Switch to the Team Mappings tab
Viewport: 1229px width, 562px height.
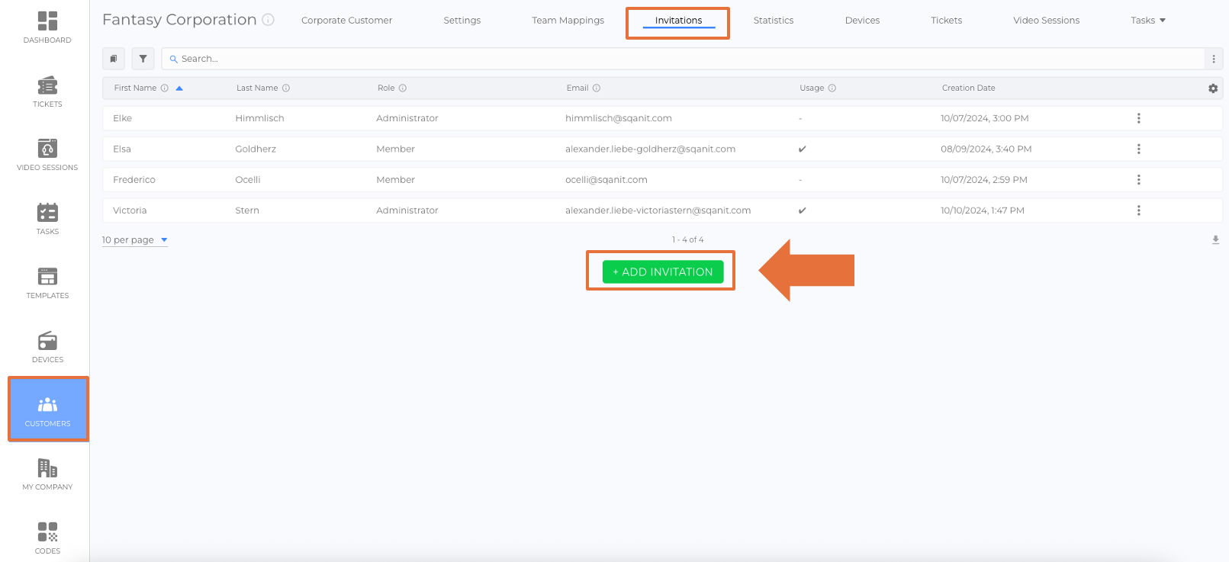click(568, 21)
